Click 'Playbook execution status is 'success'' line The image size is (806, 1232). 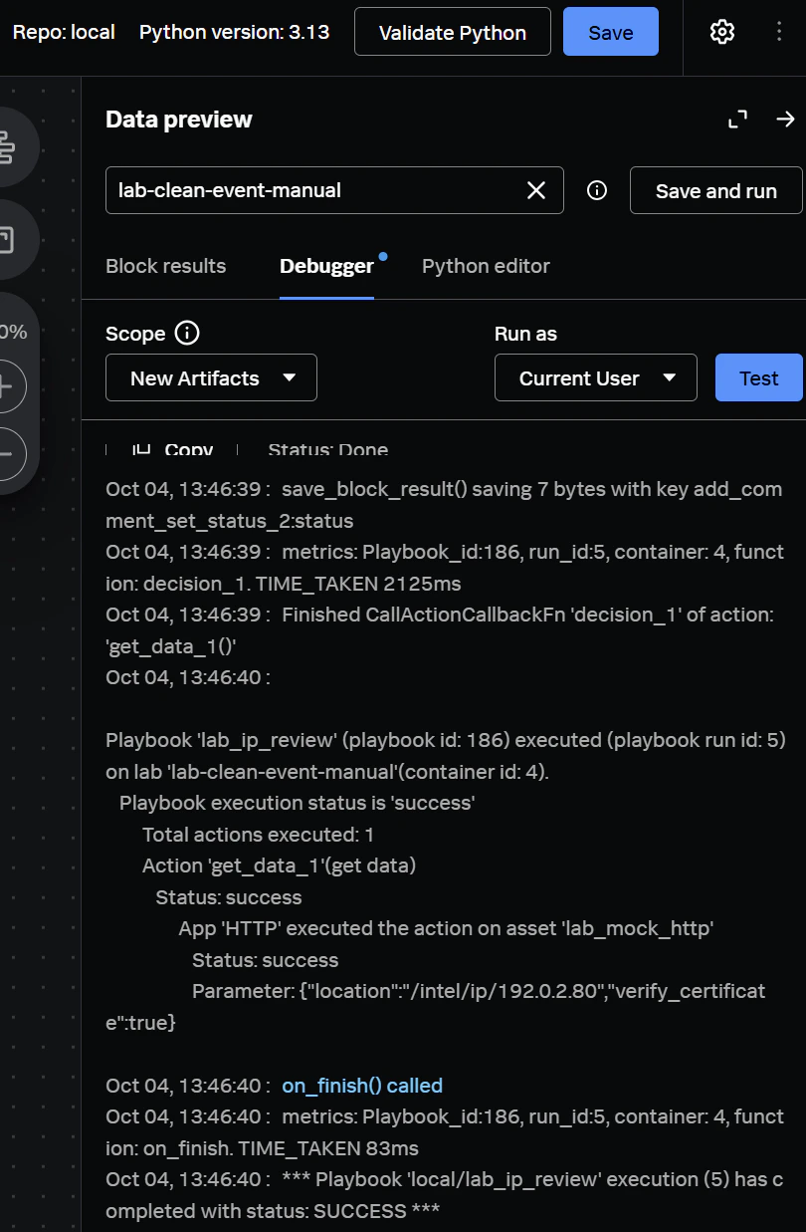coord(297,803)
